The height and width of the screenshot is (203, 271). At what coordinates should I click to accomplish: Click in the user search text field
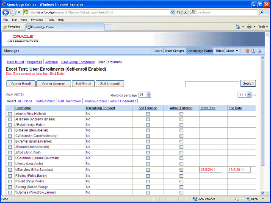[x=212, y=84]
